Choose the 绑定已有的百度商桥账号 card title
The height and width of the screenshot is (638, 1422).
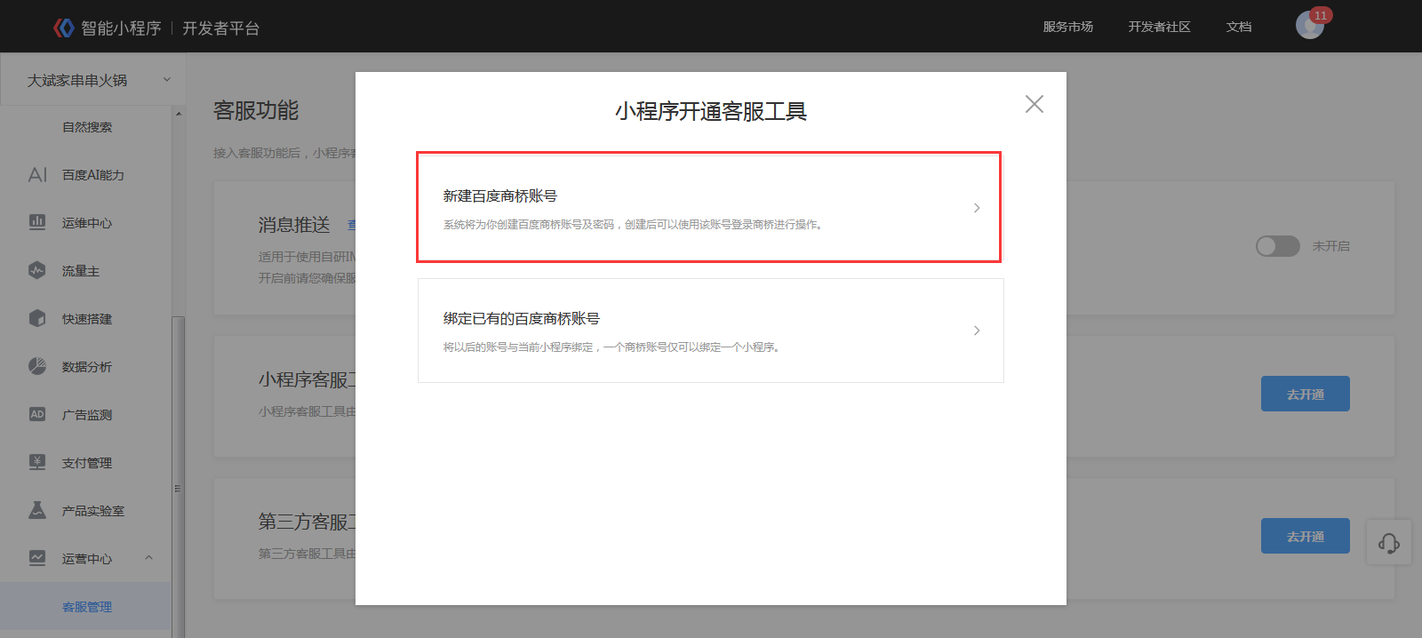522,318
